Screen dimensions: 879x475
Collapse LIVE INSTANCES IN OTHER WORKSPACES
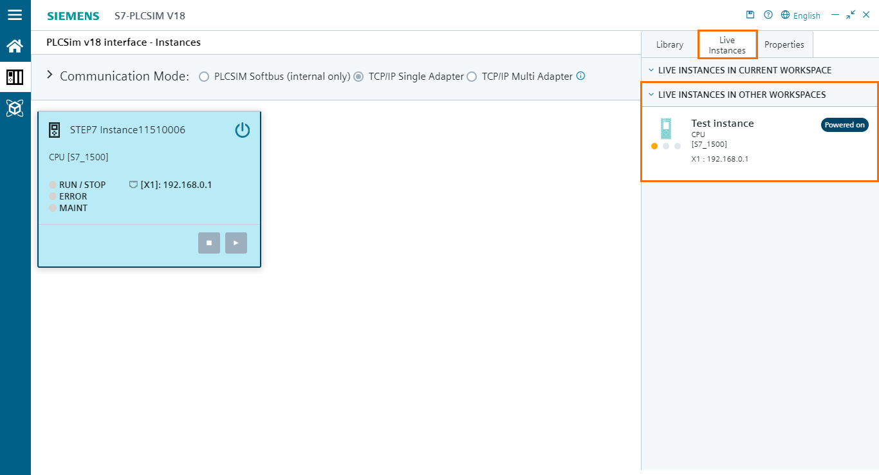pos(651,95)
